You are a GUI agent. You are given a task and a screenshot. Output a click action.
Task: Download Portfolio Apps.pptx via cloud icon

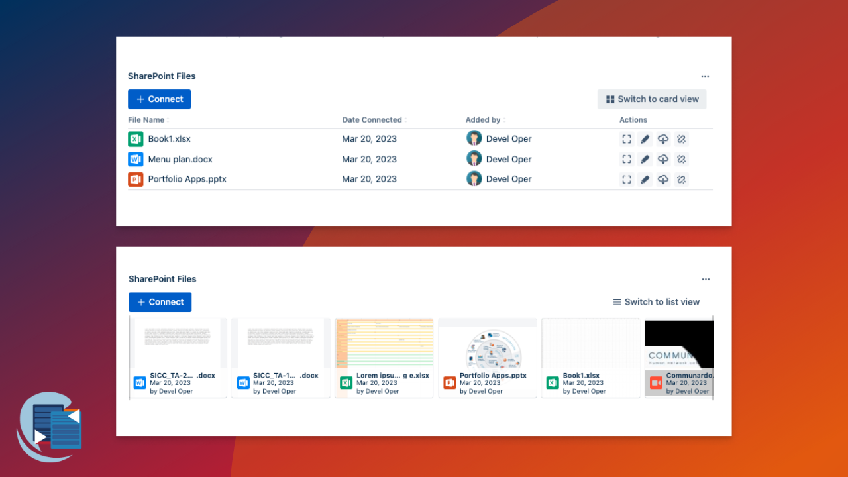[x=663, y=179]
